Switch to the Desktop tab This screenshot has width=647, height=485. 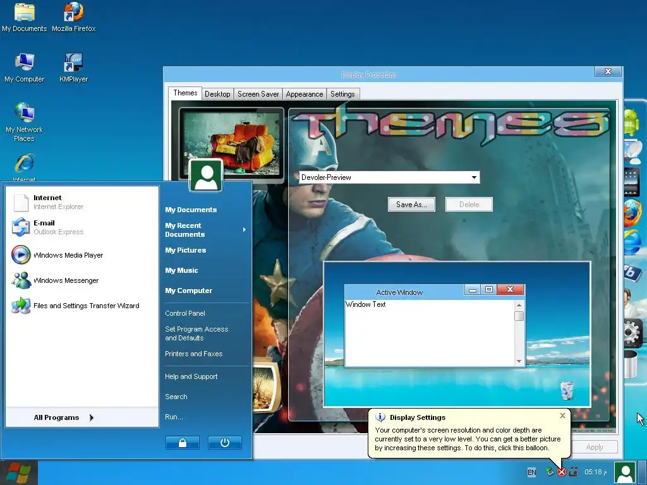(x=217, y=94)
